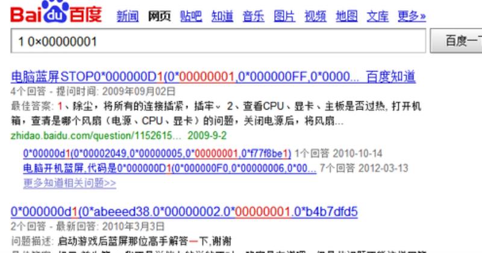
Task: Open sub-result 0*00000d1(0*00002049...
Action: click(157, 153)
